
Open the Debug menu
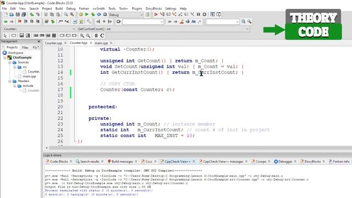[x=71, y=9]
